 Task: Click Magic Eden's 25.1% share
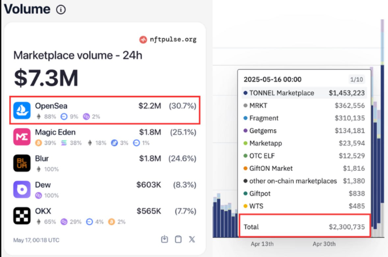pos(183,132)
